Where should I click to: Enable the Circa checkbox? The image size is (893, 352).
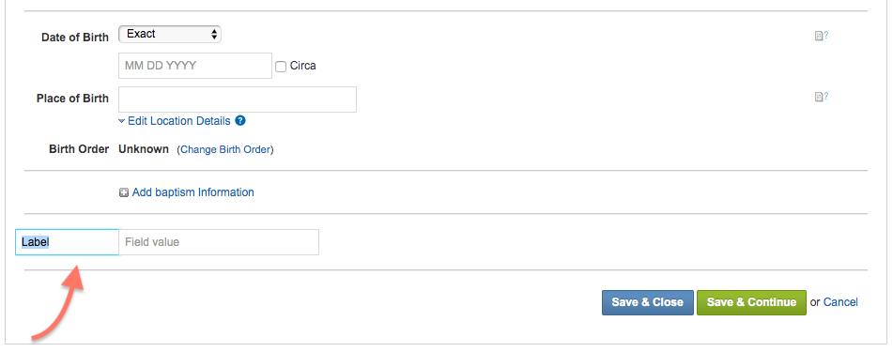tap(281, 66)
